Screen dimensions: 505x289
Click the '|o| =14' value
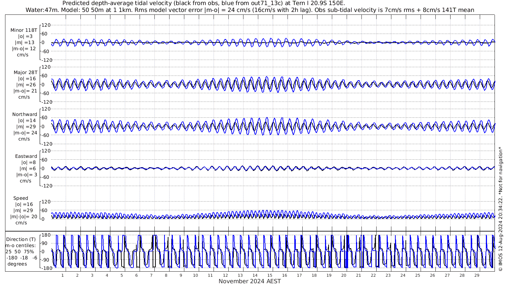(x=27, y=121)
